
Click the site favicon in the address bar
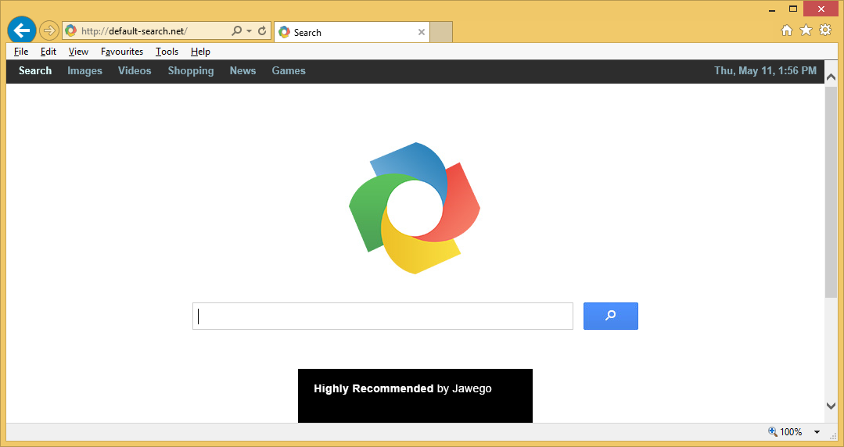(x=70, y=31)
